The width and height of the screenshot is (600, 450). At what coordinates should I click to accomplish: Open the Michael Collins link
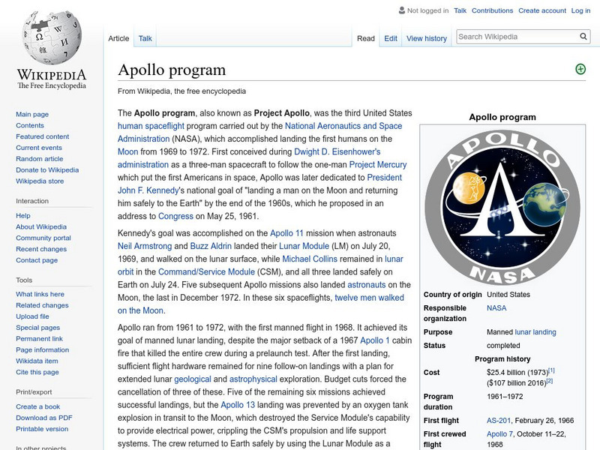tap(310, 259)
